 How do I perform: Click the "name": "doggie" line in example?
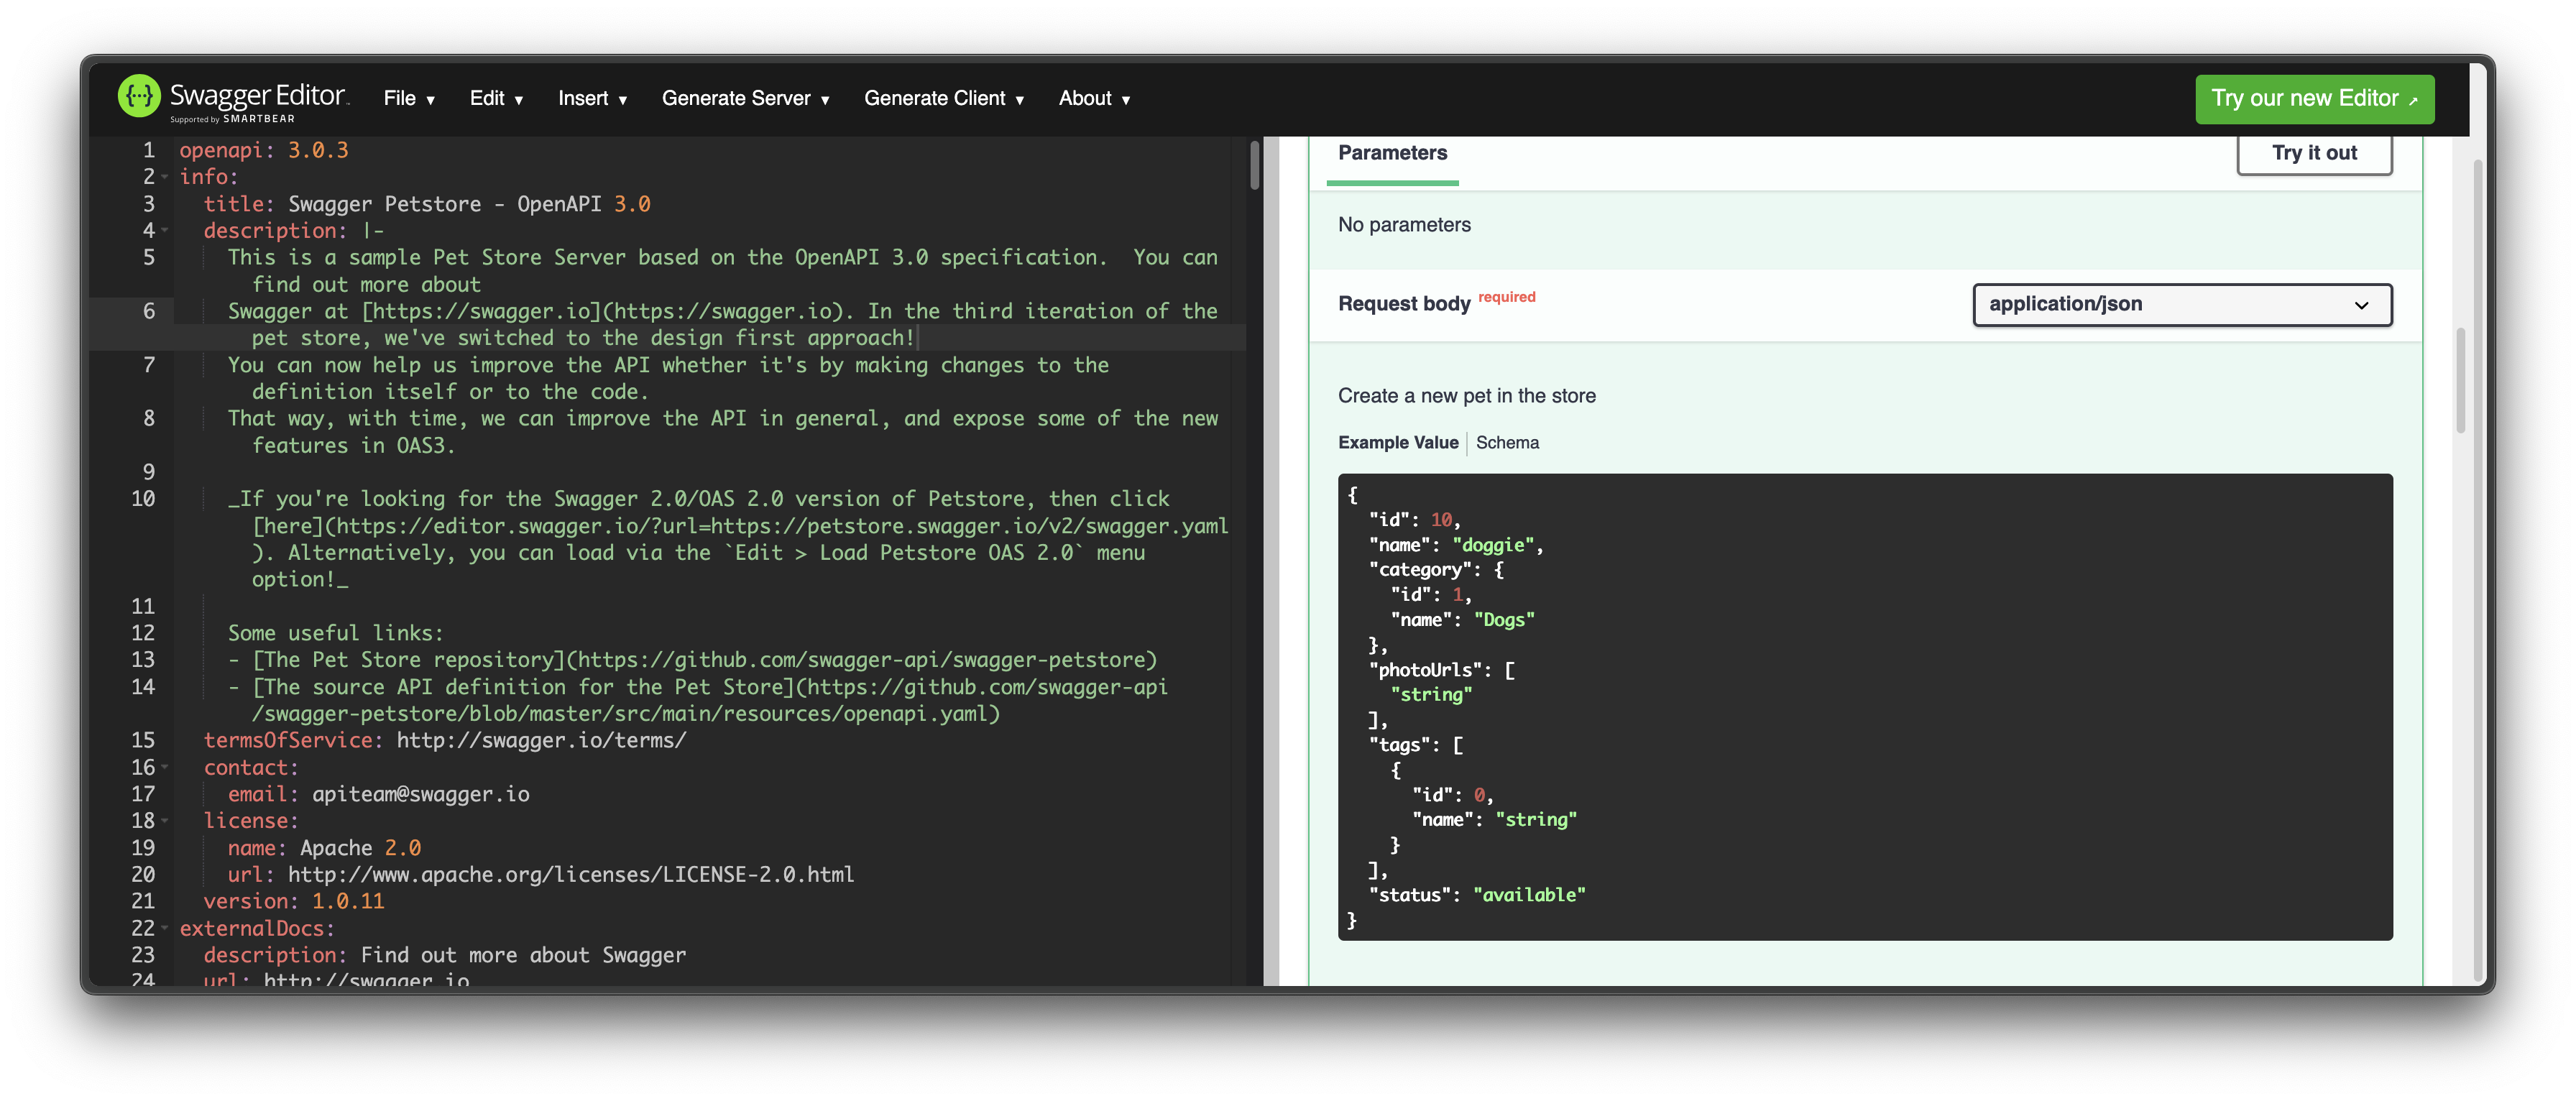[1456, 545]
